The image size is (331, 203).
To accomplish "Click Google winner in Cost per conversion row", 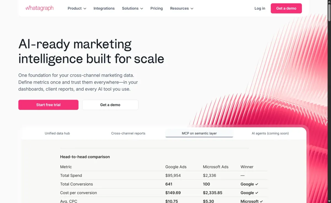I will pos(249,193).
